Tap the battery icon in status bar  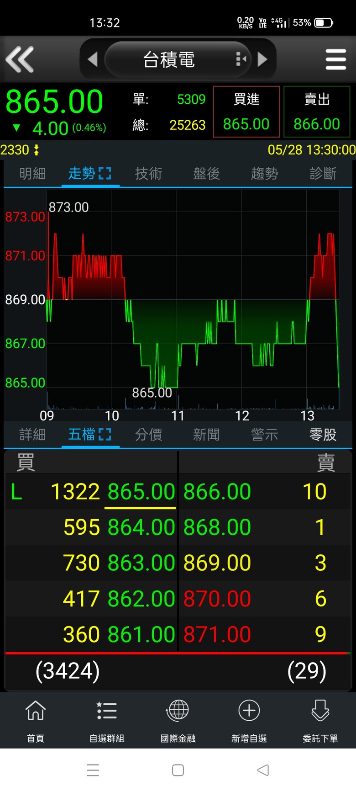click(324, 23)
